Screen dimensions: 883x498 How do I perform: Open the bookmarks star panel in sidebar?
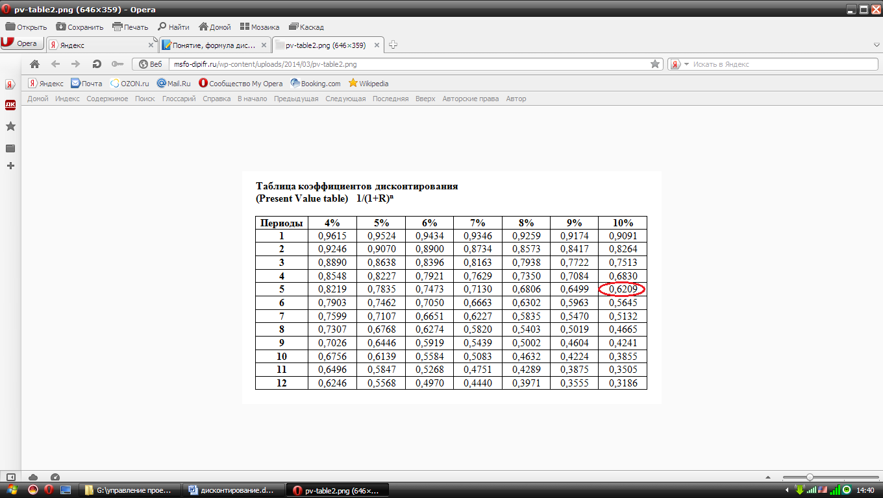[x=10, y=126]
